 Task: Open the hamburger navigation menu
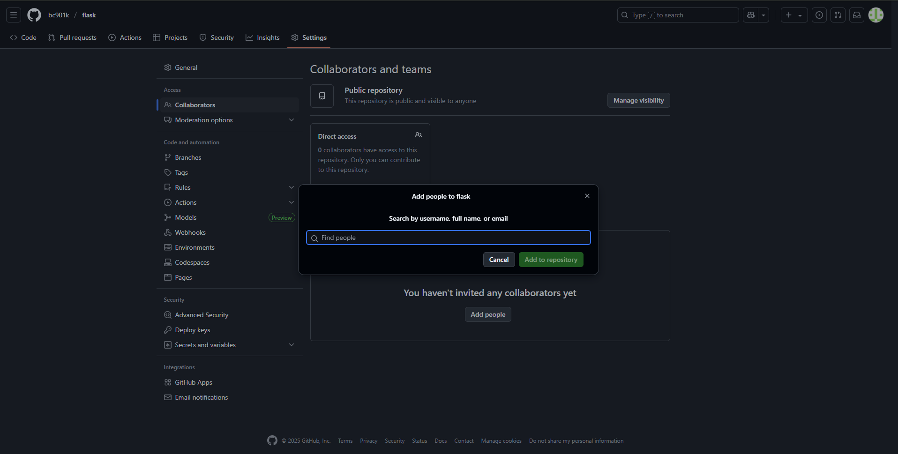[14, 15]
